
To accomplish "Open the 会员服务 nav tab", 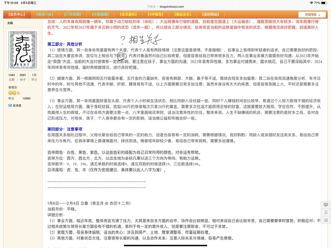I will tap(129, 14).
